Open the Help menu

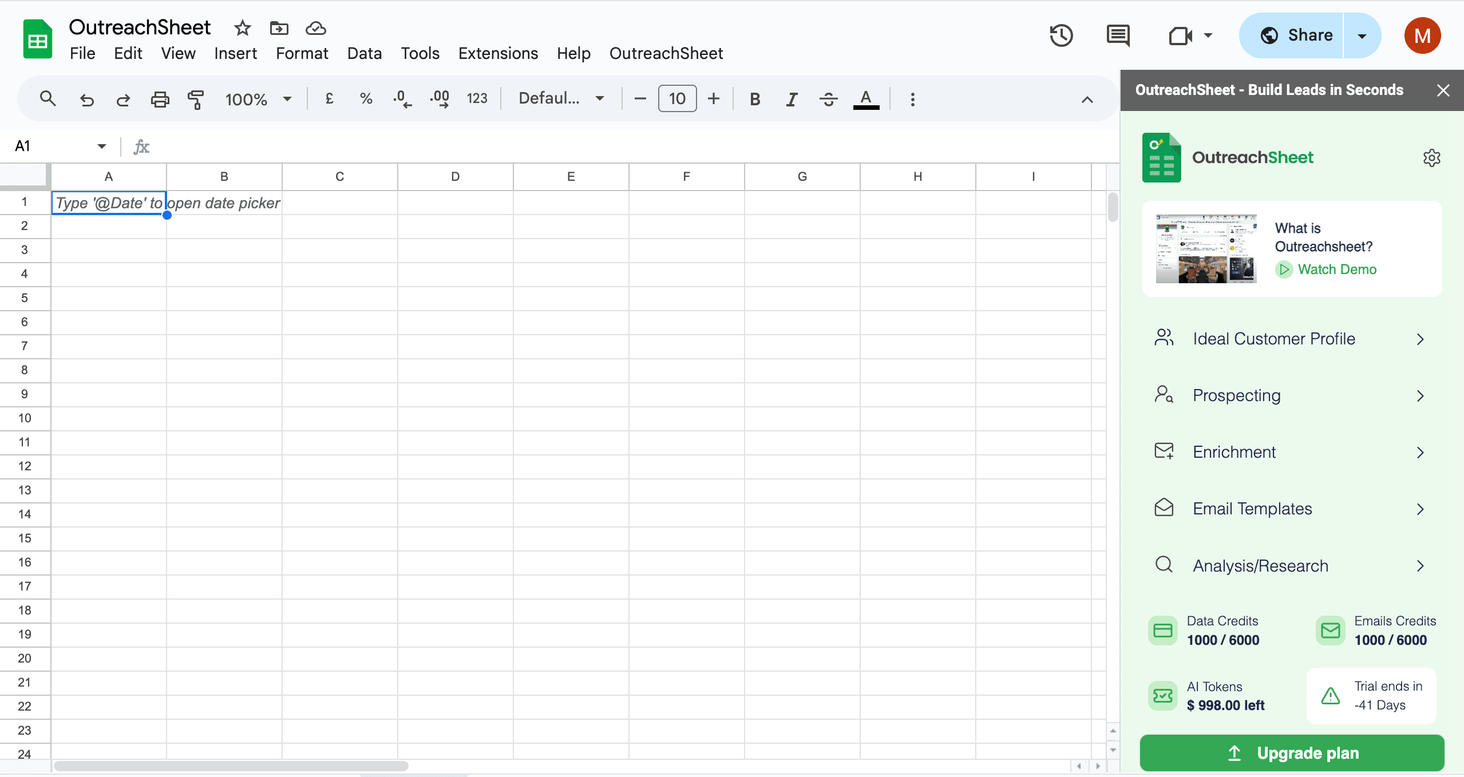coord(573,53)
